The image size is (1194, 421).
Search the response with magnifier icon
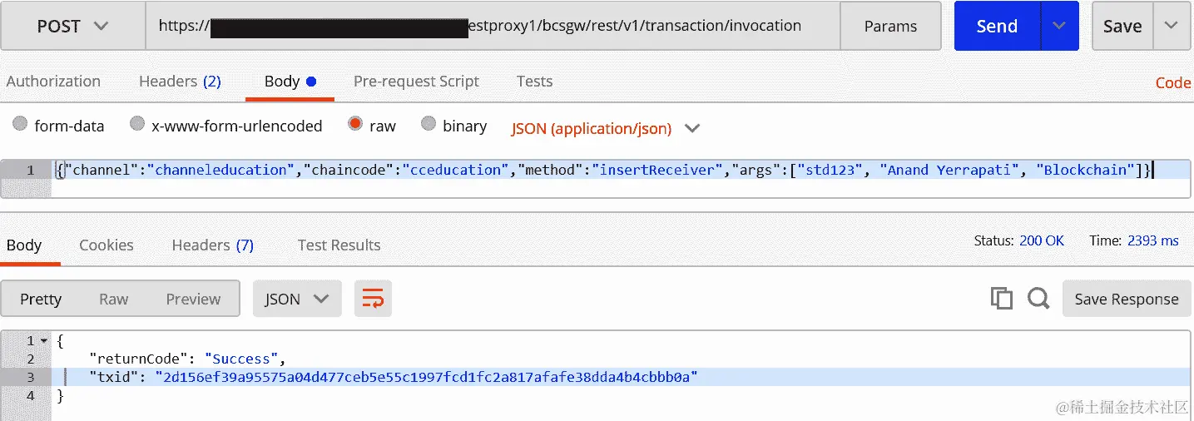1038,299
